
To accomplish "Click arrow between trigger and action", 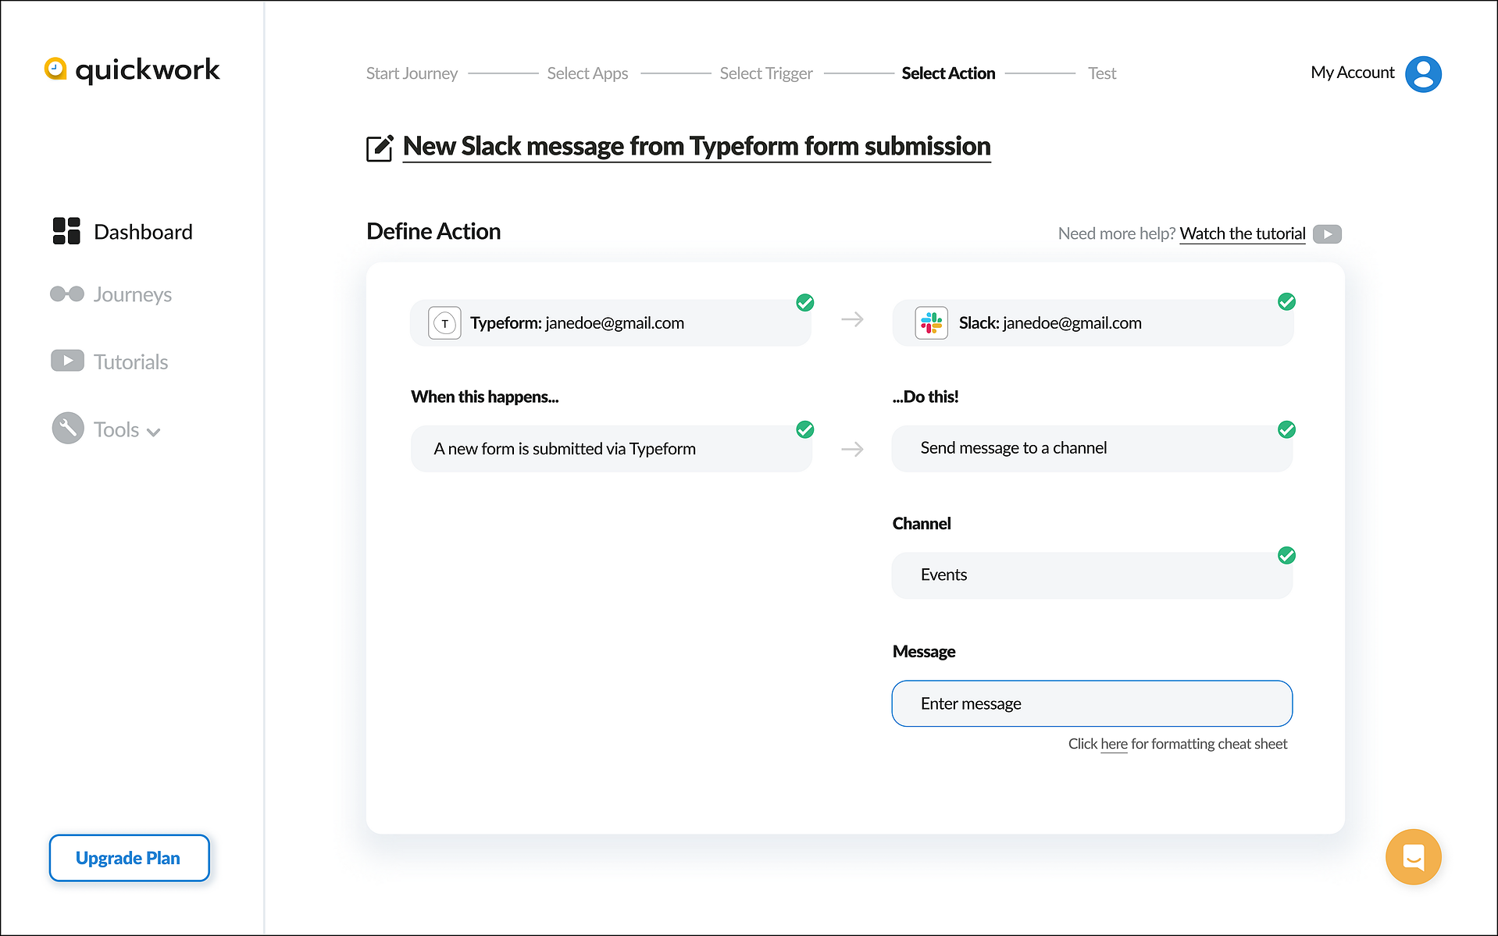I will click(852, 449).
